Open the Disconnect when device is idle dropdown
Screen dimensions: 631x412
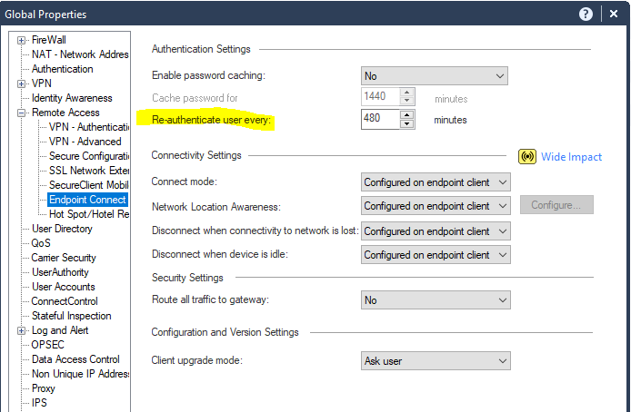[x=436, y=255]
